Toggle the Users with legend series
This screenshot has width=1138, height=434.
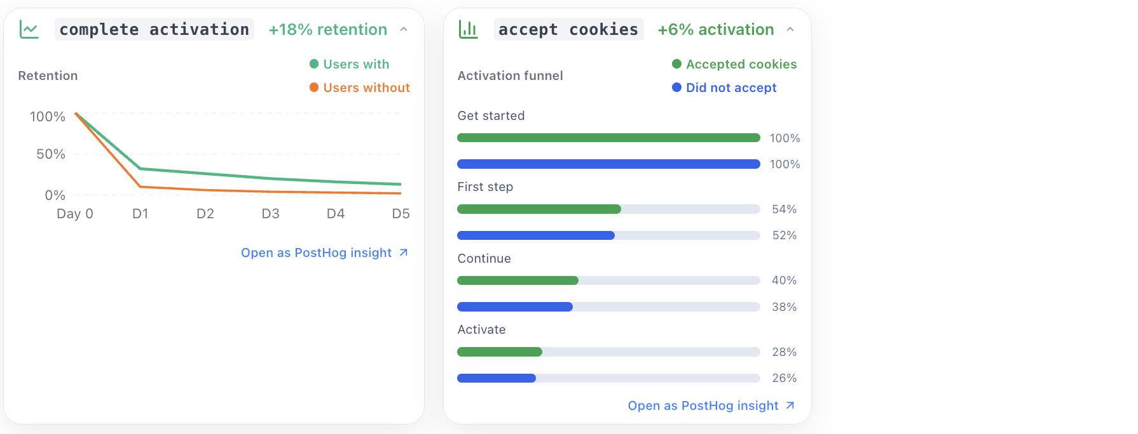coord(349,64)
